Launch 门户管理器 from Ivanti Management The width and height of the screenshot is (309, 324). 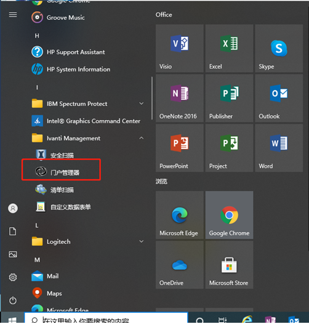point(87,172)
